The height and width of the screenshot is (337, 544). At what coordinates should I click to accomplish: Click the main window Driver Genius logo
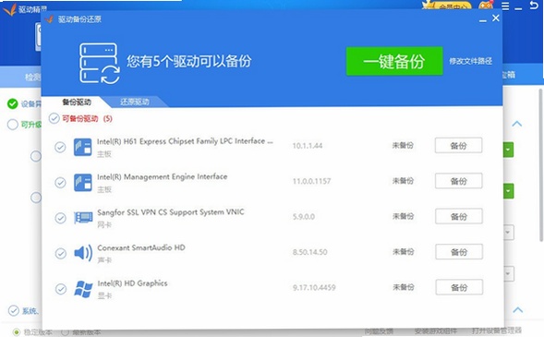click(x=10, y=9)
